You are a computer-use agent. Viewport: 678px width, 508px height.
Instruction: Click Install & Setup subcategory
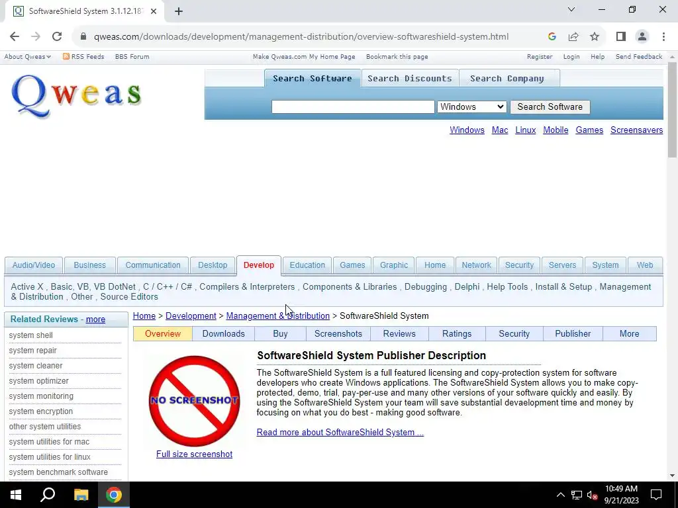click(563, 287)
